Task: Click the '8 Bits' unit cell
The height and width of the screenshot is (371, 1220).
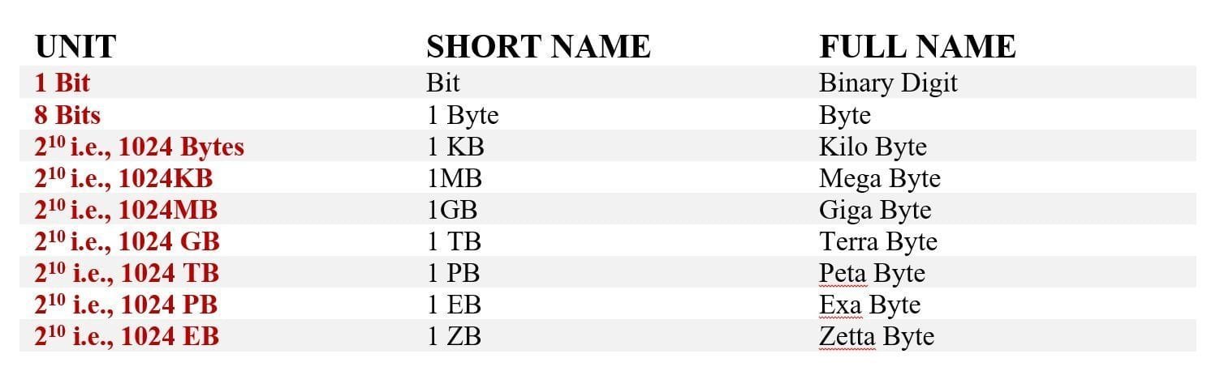Action: [67, 115]
